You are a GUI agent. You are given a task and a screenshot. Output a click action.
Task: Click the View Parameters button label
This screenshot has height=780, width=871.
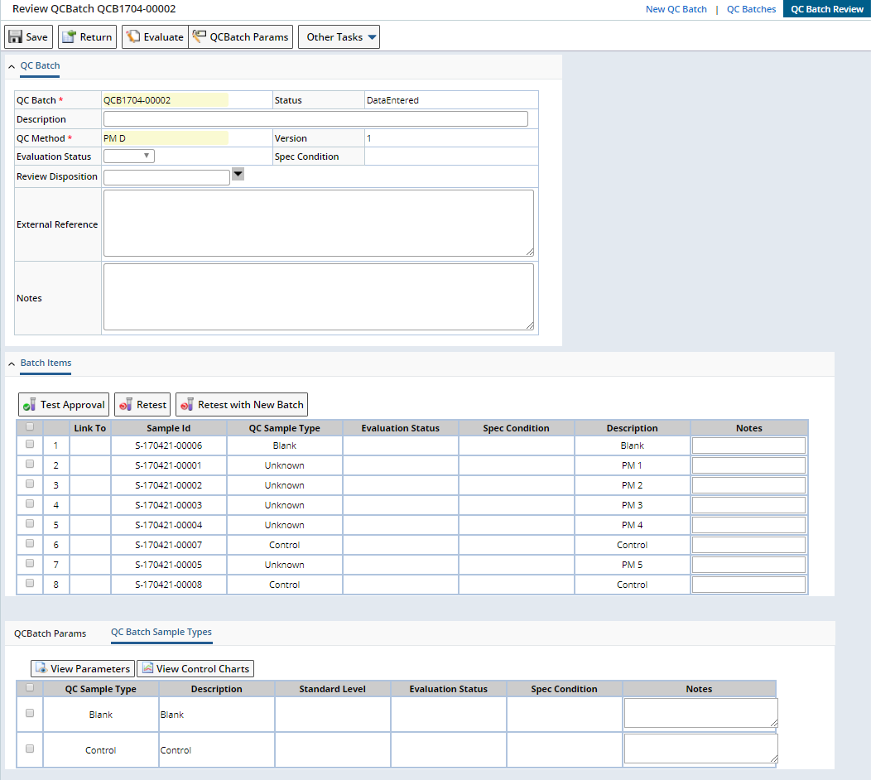(x=90, y=669)
